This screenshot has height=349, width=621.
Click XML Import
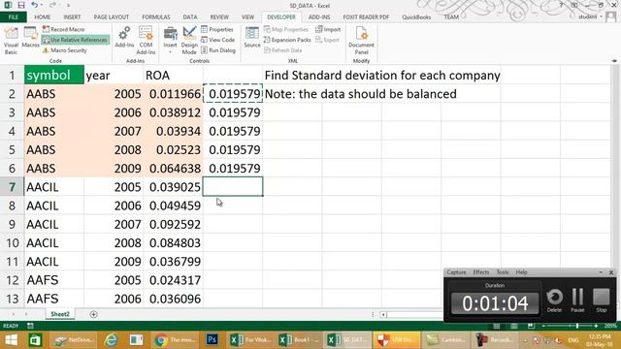[328, 29]
